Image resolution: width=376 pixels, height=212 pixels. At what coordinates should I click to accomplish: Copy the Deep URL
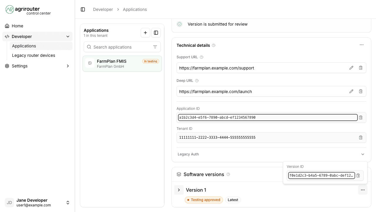point(361,91)
